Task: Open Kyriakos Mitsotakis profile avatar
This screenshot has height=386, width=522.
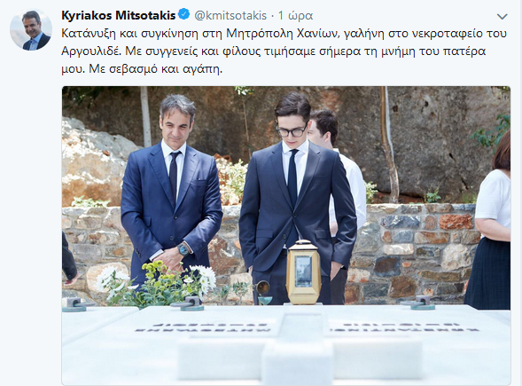Action: (x=31, y=30)
